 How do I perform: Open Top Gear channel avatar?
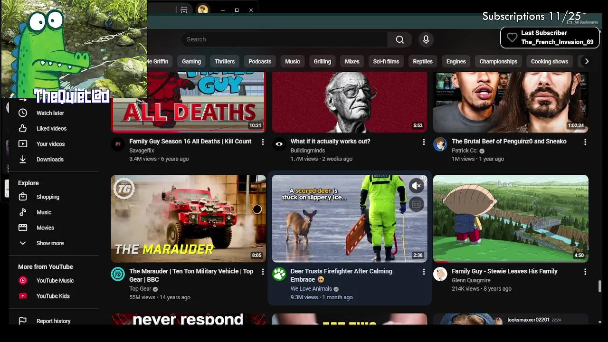click(118, 274)
